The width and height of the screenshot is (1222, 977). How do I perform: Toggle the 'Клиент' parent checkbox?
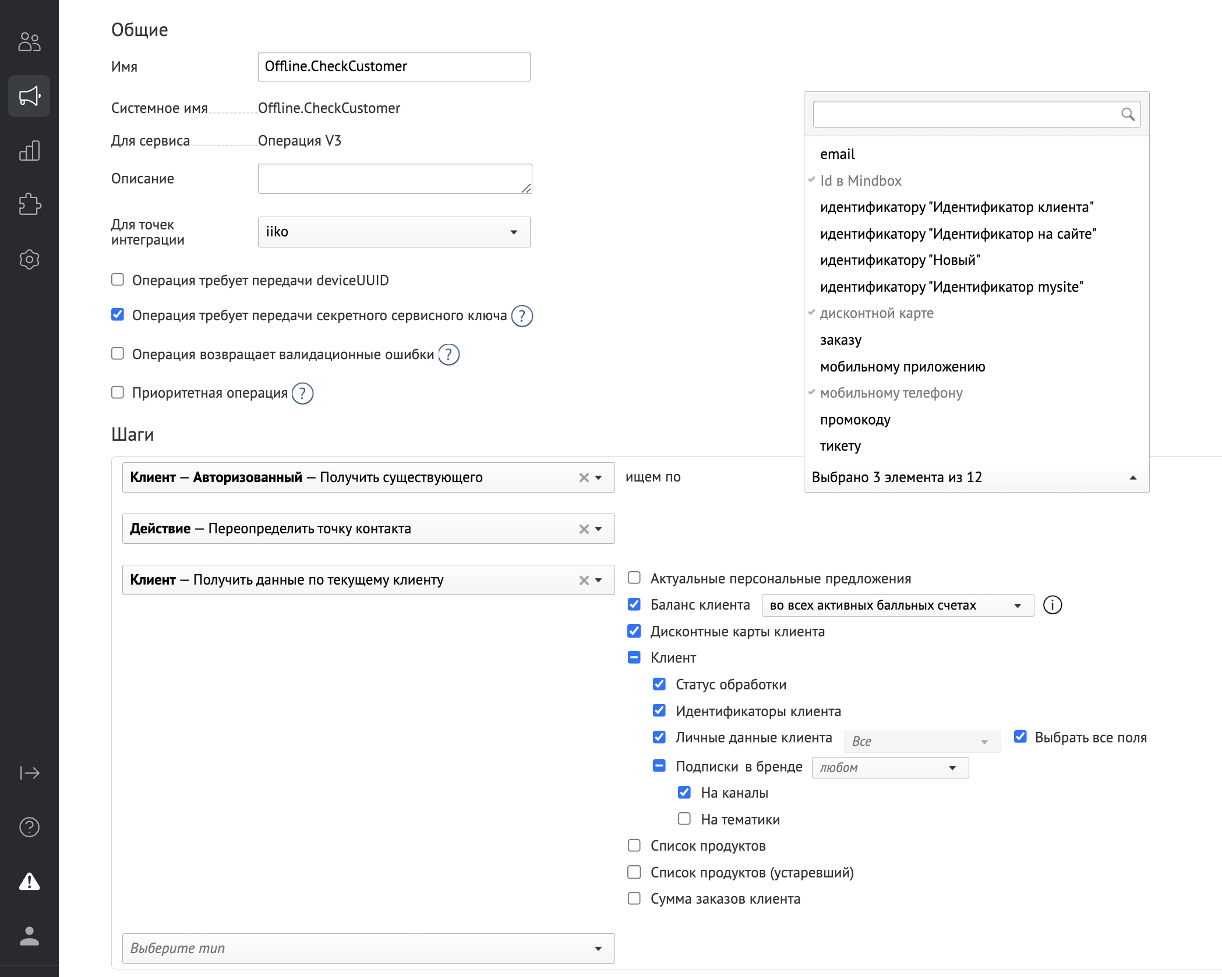pos(634,657)
